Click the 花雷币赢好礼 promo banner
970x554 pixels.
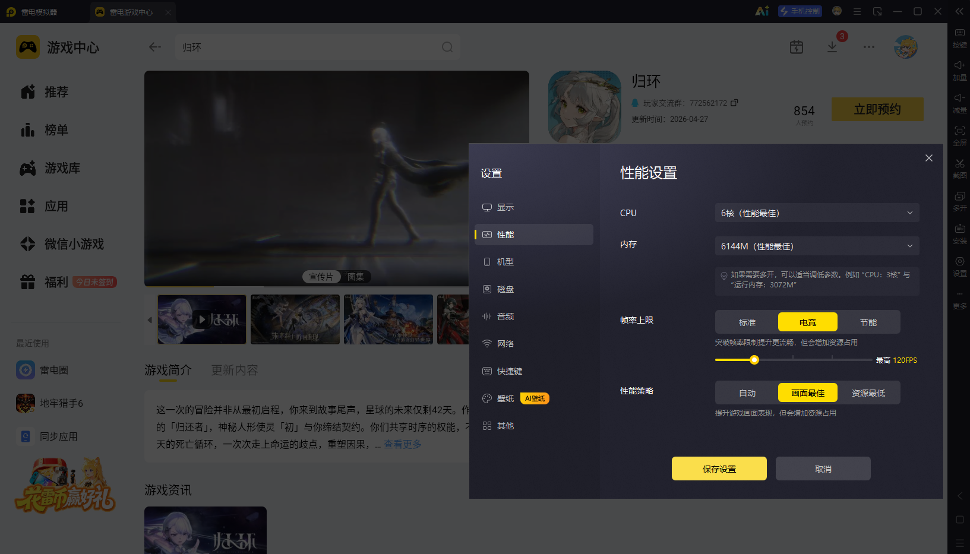tap(65, 486)
